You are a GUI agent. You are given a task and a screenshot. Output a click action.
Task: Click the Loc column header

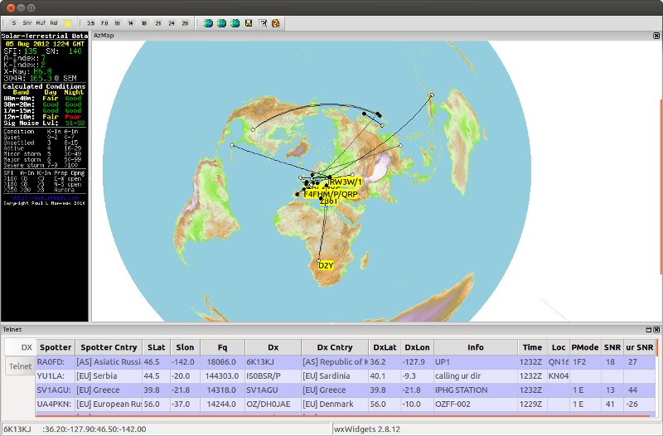(558, 347)
